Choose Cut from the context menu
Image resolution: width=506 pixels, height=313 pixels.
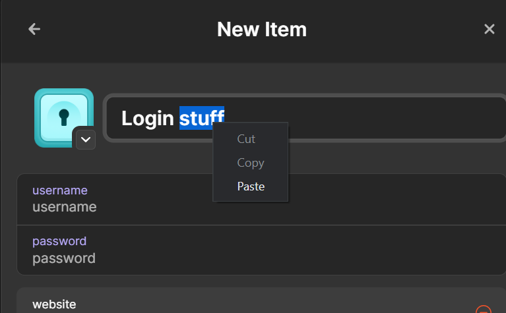pyautogui.click(x=246, y=139)
